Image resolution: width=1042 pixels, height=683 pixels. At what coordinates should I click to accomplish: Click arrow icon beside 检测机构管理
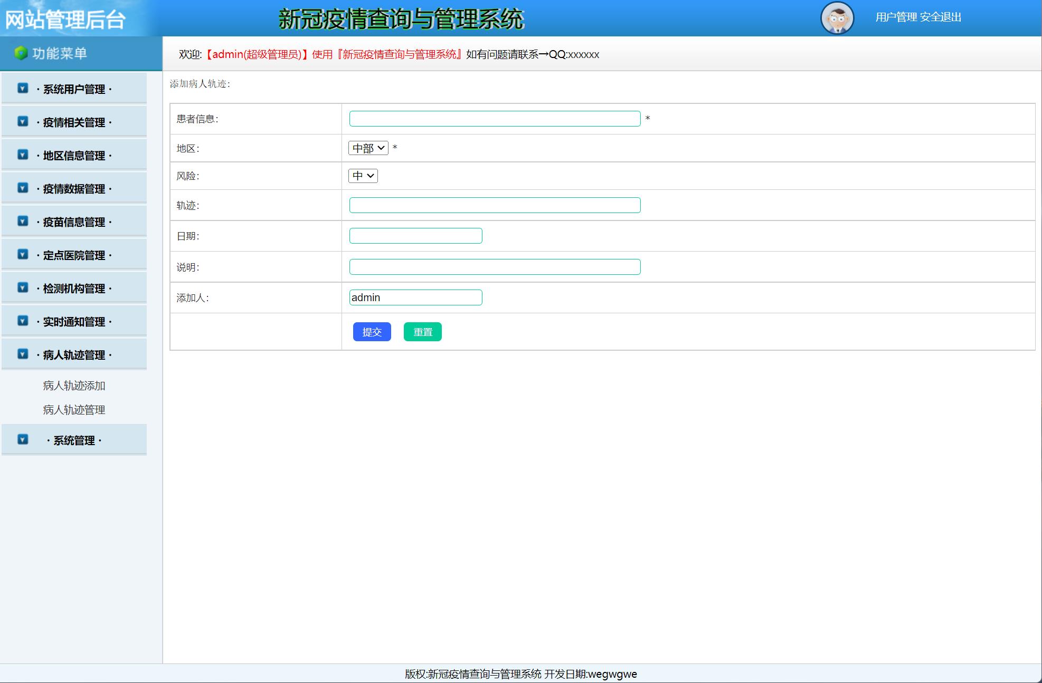[x=23, y=287]
